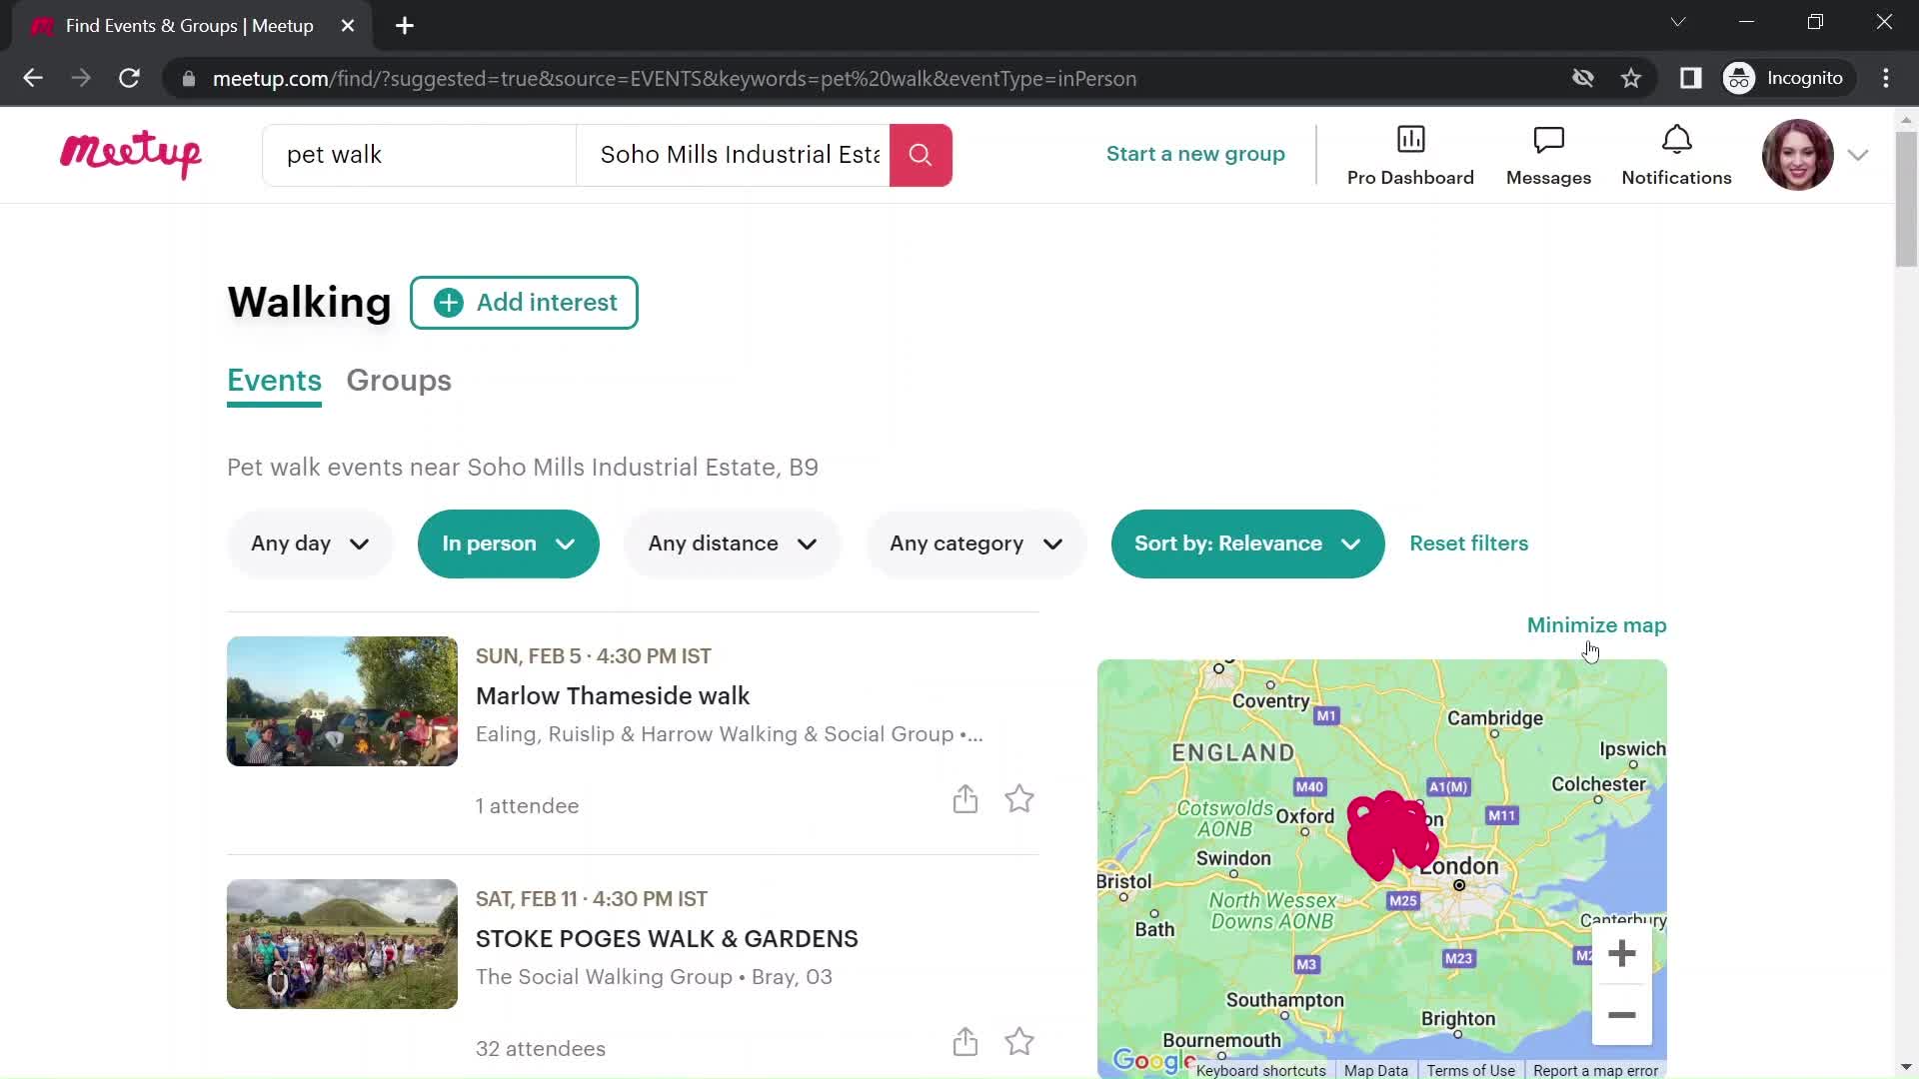1919x1079 pixels.
Task: Click Minimize map
Action: (x=1597, y=625)
